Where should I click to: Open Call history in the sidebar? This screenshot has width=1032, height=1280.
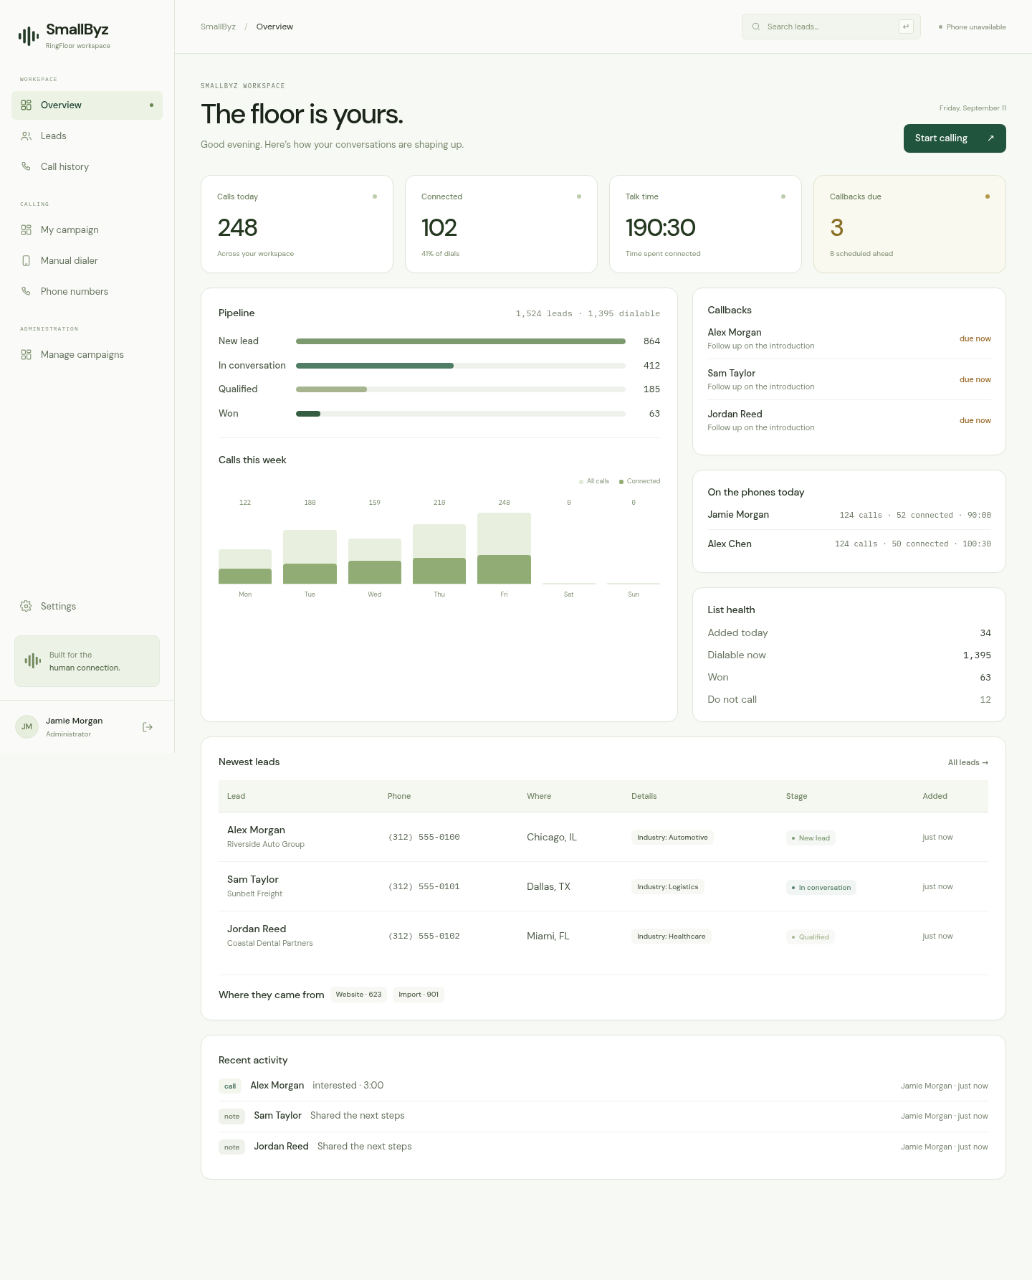87,167
